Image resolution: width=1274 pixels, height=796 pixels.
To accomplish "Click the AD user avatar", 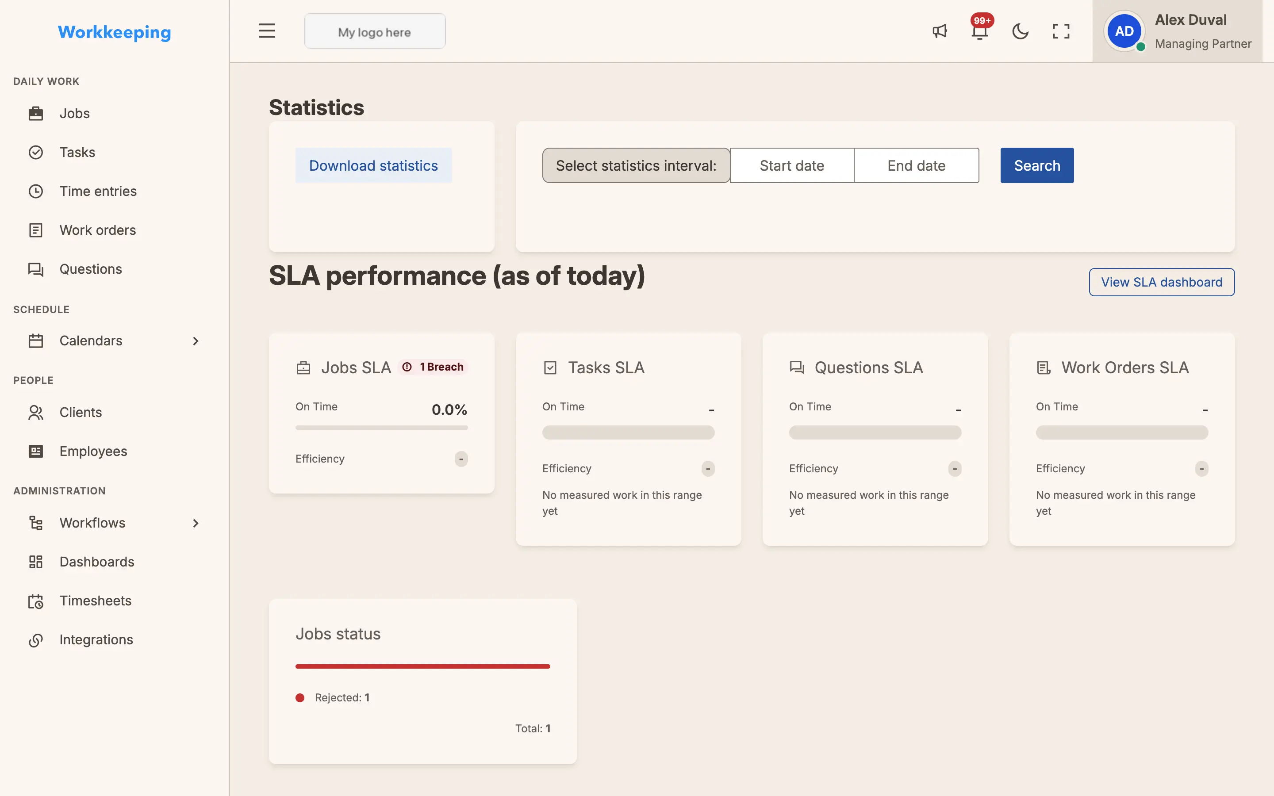I will (1124, 31).
